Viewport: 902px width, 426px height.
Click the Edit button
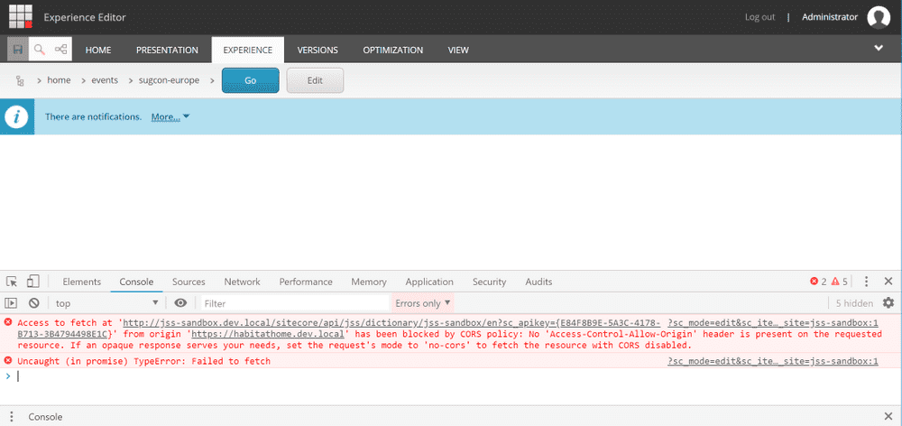[x=315, y=80]
